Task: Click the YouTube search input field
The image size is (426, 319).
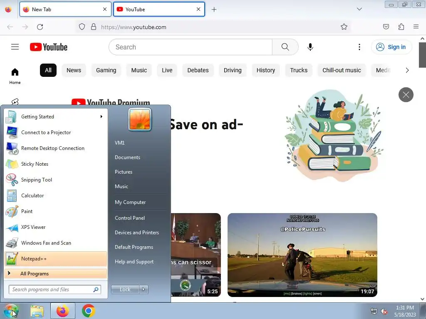Action: click(x=191, y=47)
